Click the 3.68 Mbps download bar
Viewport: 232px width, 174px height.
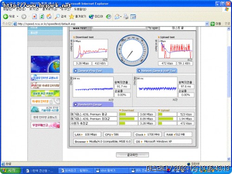coord(129,114)
